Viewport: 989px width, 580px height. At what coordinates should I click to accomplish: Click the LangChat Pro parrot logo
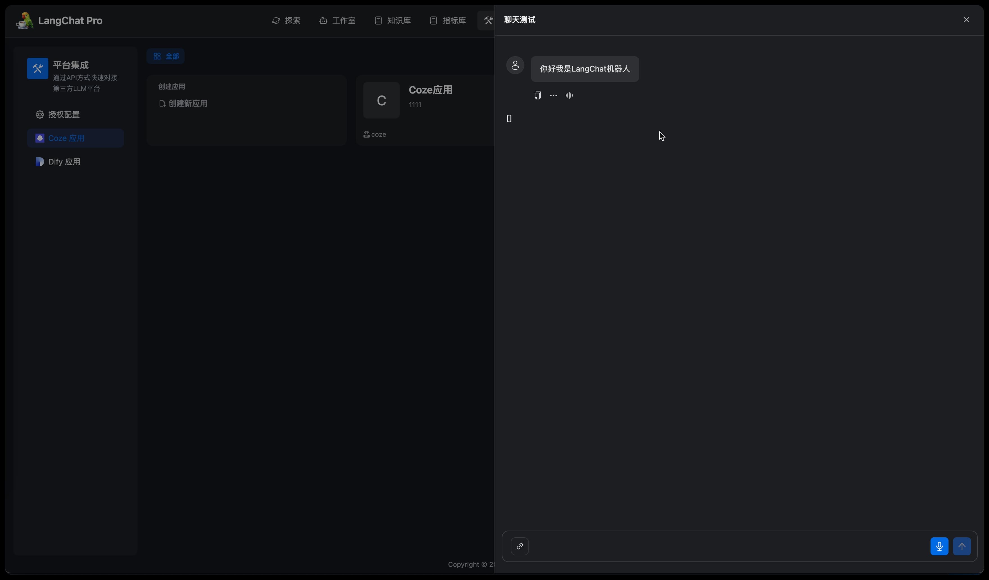tap(24, 21)
